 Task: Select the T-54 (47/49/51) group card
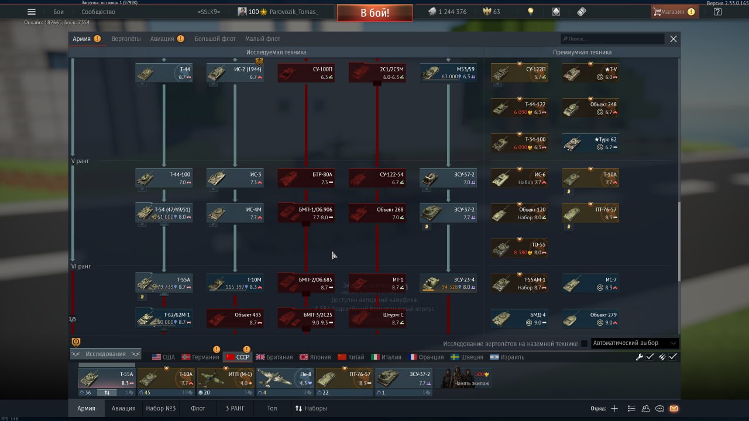[164, 213]
